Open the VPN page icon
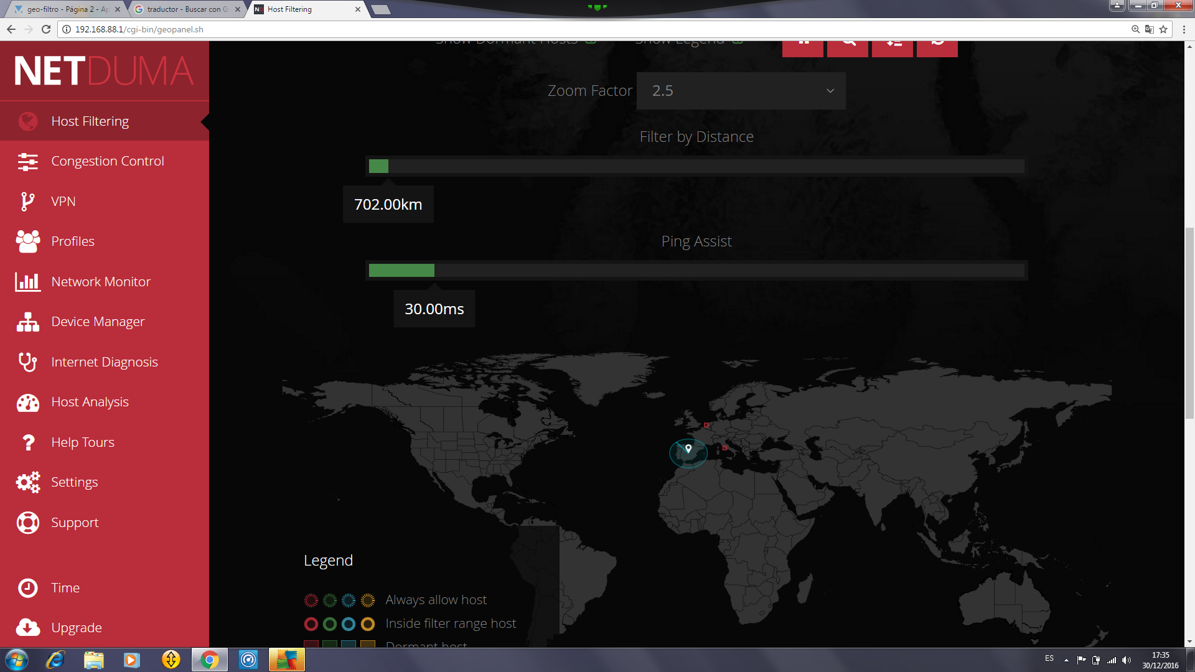The width and height of the screenshot is (1195, 672). coord(27,202)
